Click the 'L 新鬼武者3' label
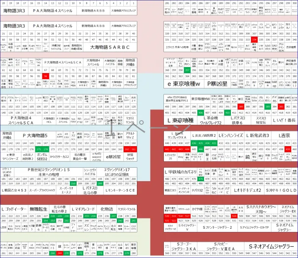298x258 pixels. click(x=257, y=136)
